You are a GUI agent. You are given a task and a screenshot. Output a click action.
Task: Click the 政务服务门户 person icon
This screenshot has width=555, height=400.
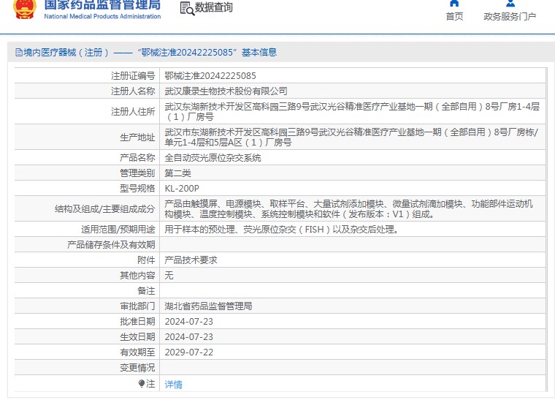510,4
